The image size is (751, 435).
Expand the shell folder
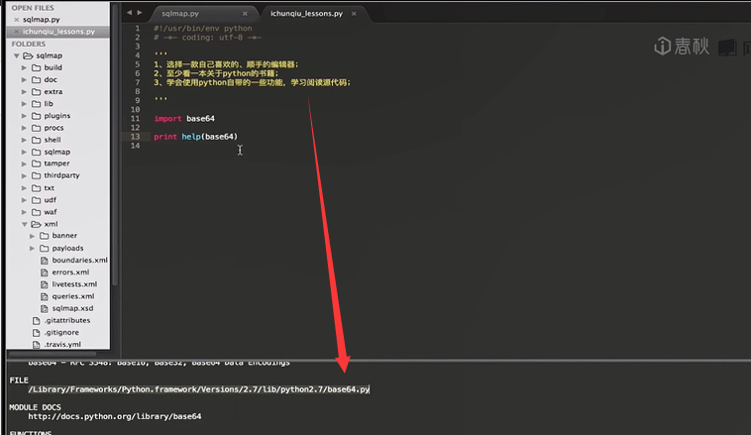24,140
